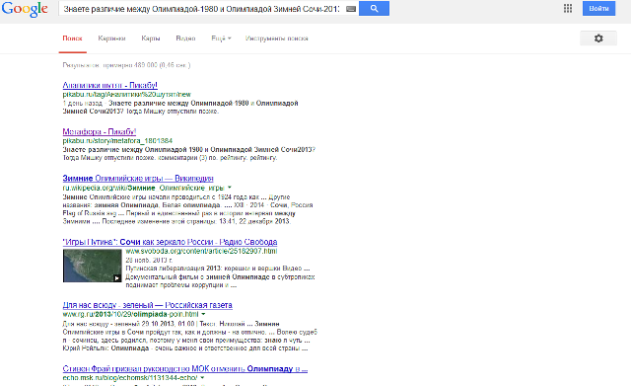Click the blue magnifier search button
Image resolution: width=631 pixels, height=386 pixels.
tap(374, 9)
